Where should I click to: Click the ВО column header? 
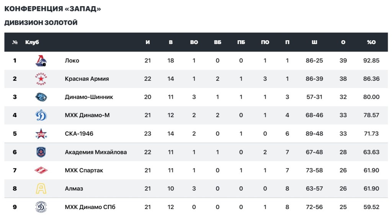point(194,42)
